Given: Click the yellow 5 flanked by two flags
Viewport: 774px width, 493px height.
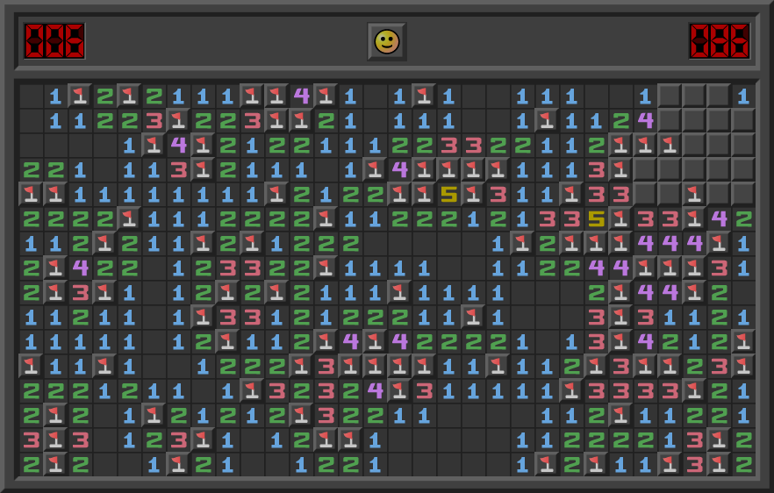Looking at the screenshot, I should 449,194.
